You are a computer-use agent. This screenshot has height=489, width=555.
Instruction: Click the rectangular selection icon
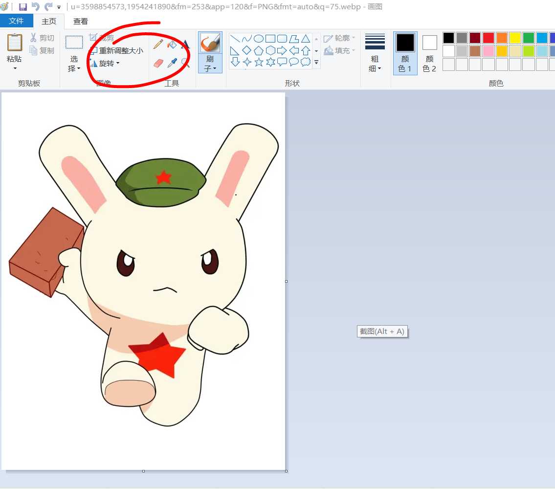tap(74, 42)
